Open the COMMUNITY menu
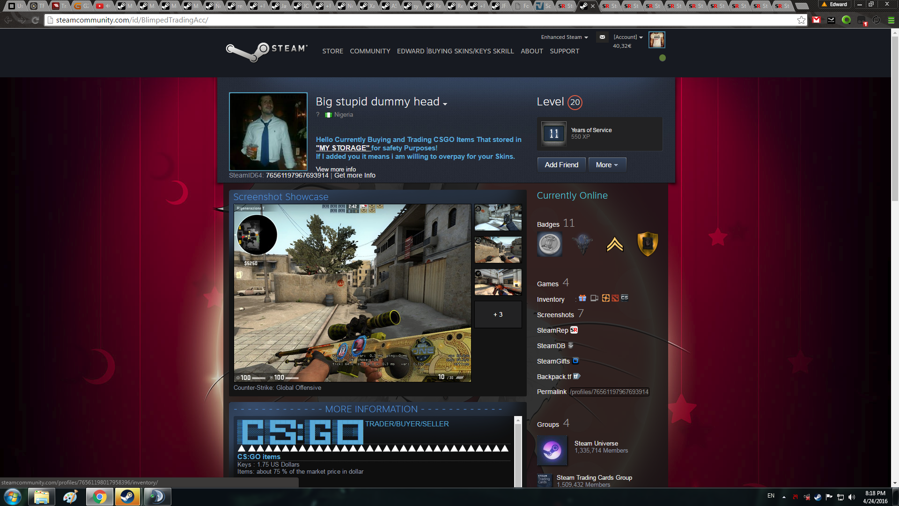The height and width of the screenshot is (506, 899). point(370,51)
